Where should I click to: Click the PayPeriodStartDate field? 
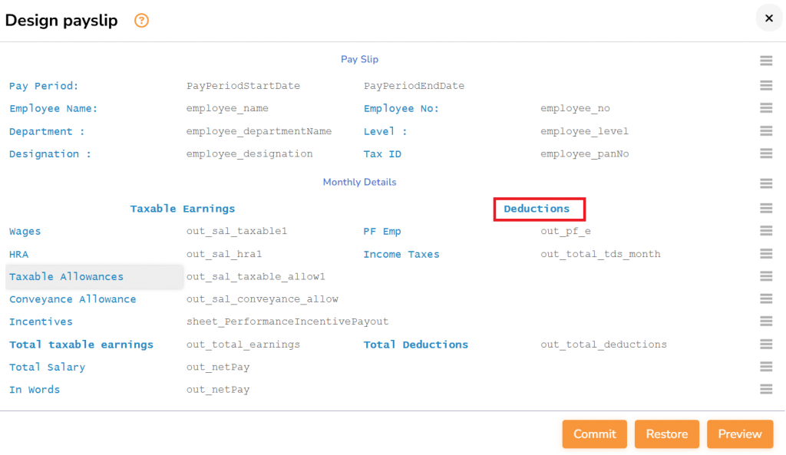point(243,86)
